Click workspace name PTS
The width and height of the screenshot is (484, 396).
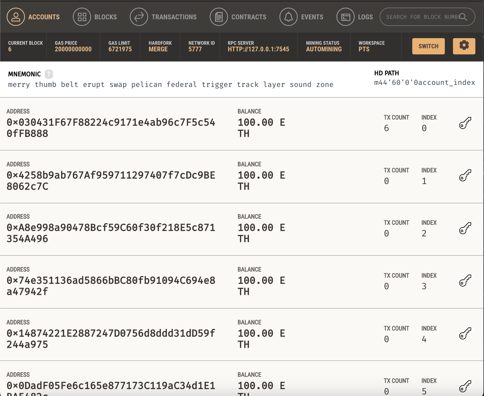click(364, 49)
